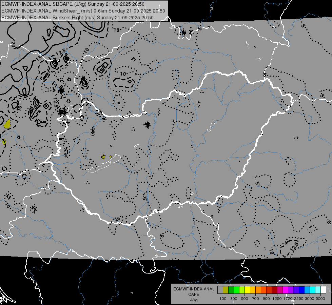Click the 20 contour label on map
This screenshot has width=332, height=305.
pos(13,45)
